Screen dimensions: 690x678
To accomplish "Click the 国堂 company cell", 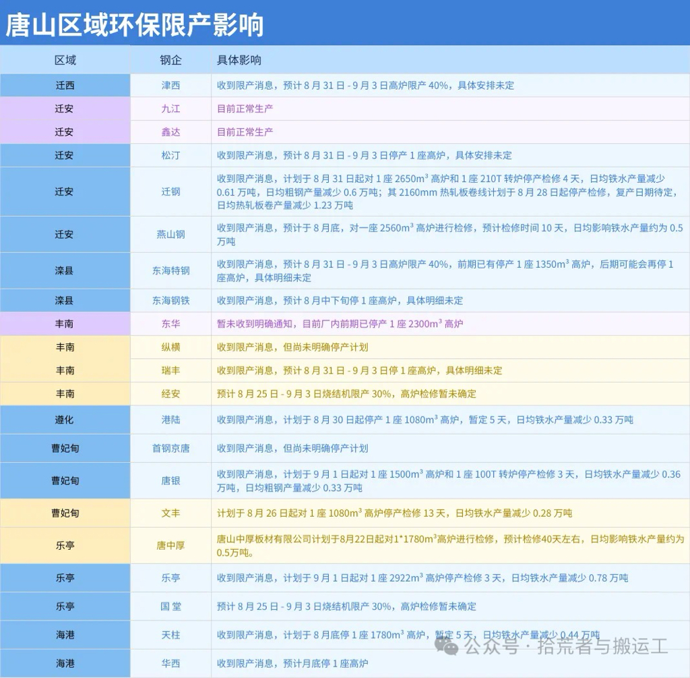I will 170,606.
